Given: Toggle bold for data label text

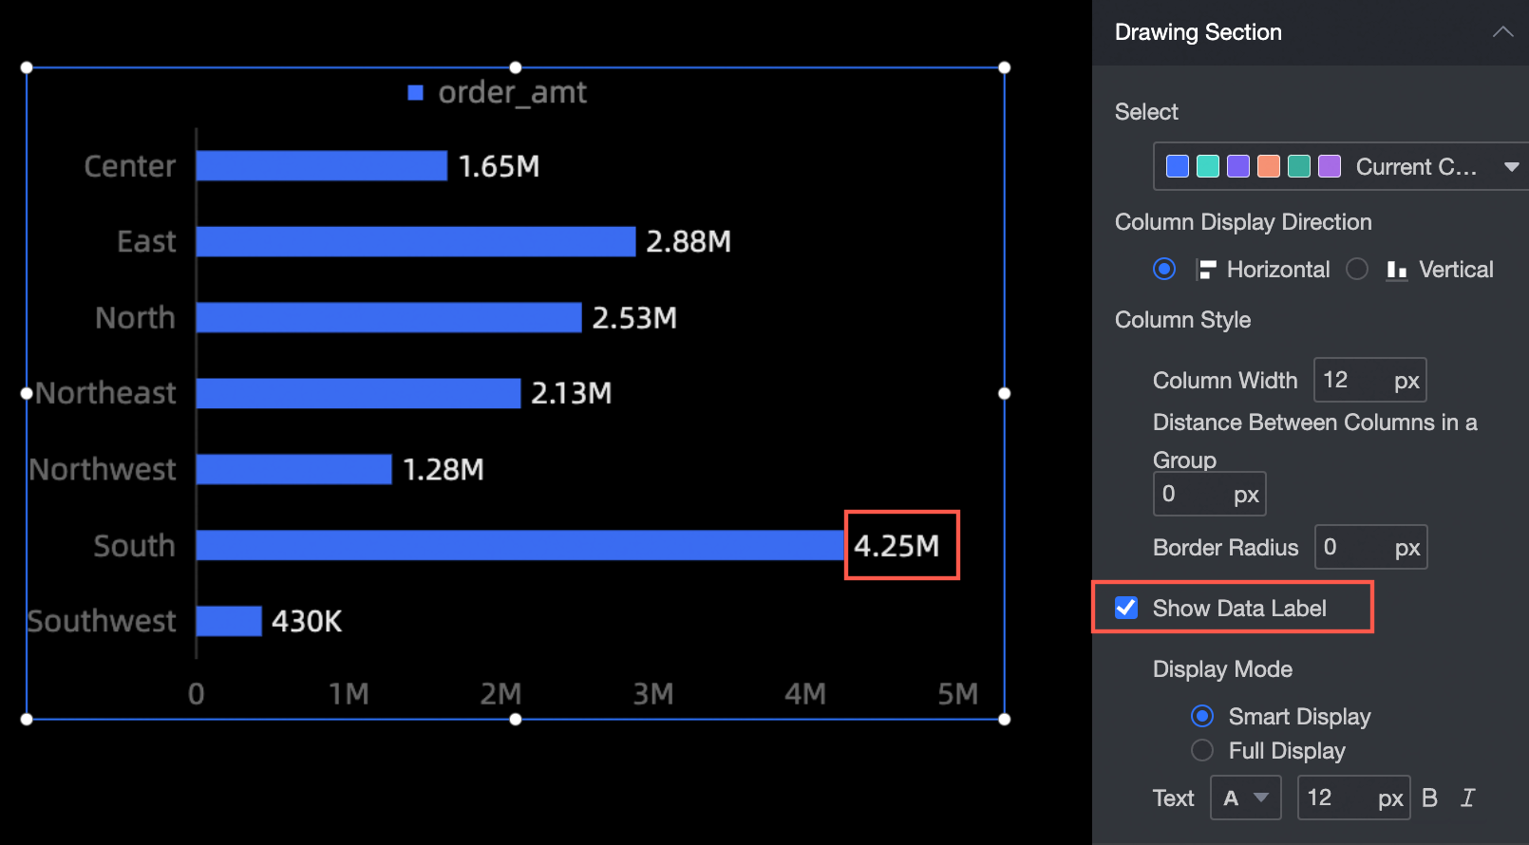Looking at the screenshot, I should click(1430, 798).
